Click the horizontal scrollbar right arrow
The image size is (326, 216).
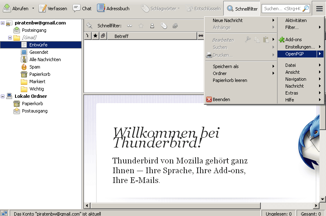316,205
